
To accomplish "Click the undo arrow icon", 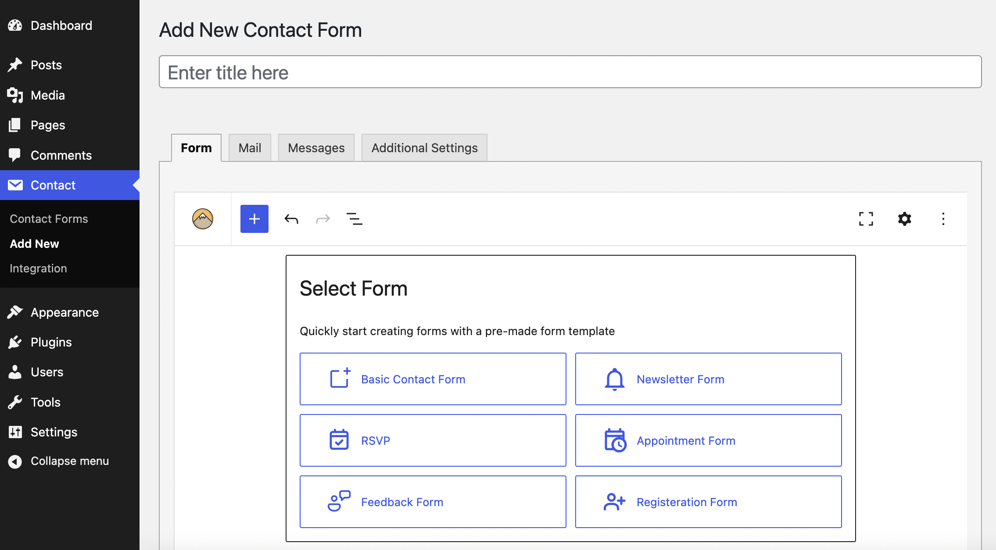I will 291,219.
